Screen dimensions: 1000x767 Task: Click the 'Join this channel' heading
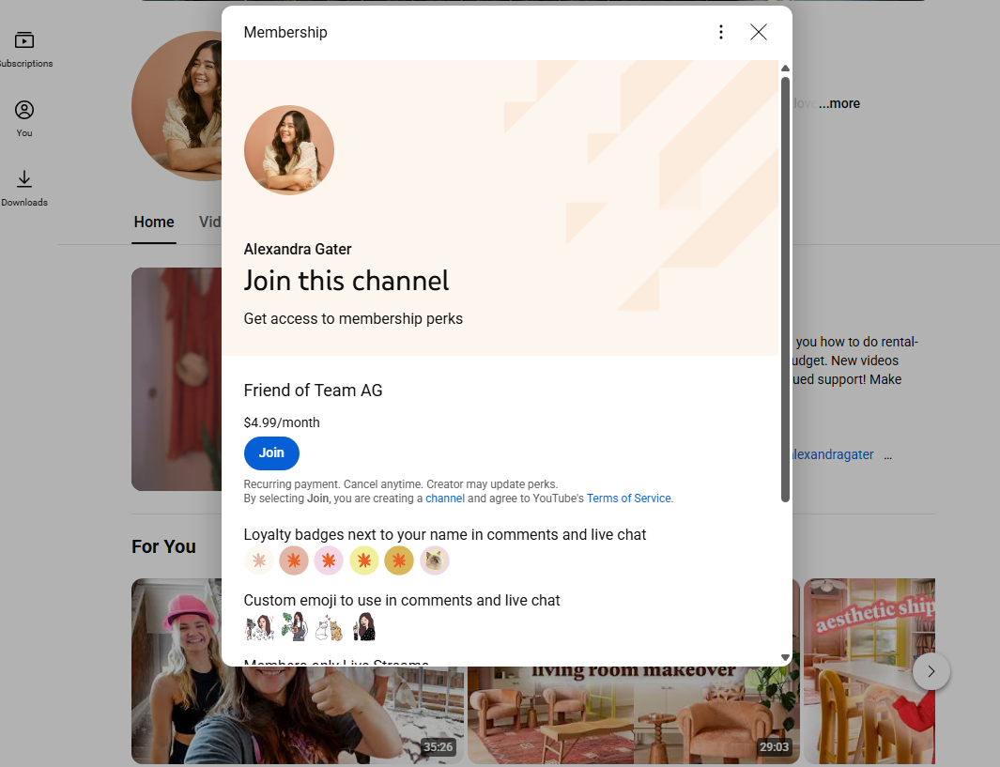tap(346, 281)
